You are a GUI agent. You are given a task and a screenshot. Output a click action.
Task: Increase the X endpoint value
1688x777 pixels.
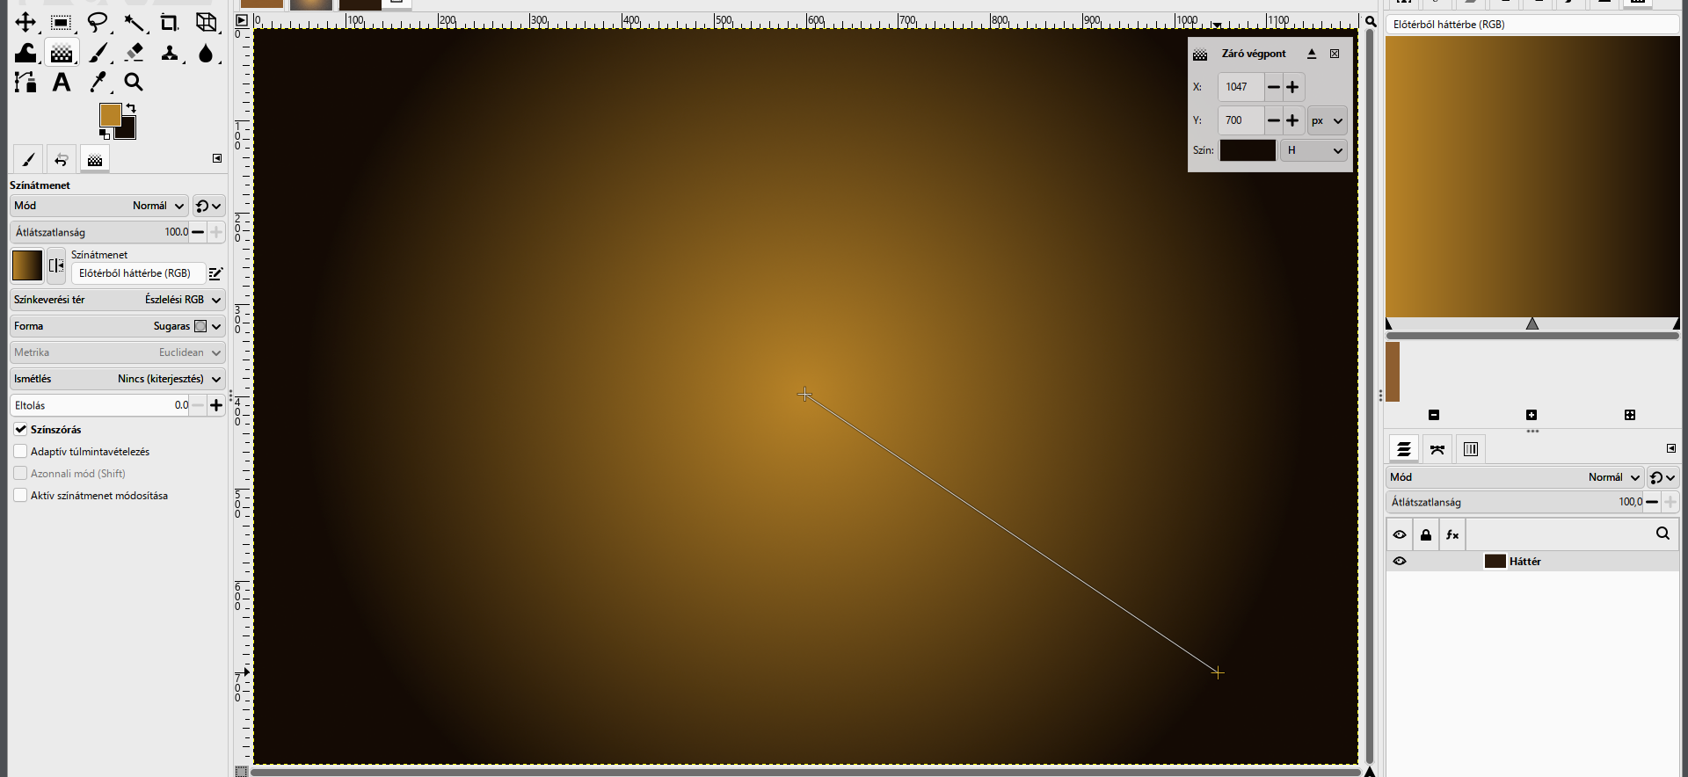(1292, 87)
